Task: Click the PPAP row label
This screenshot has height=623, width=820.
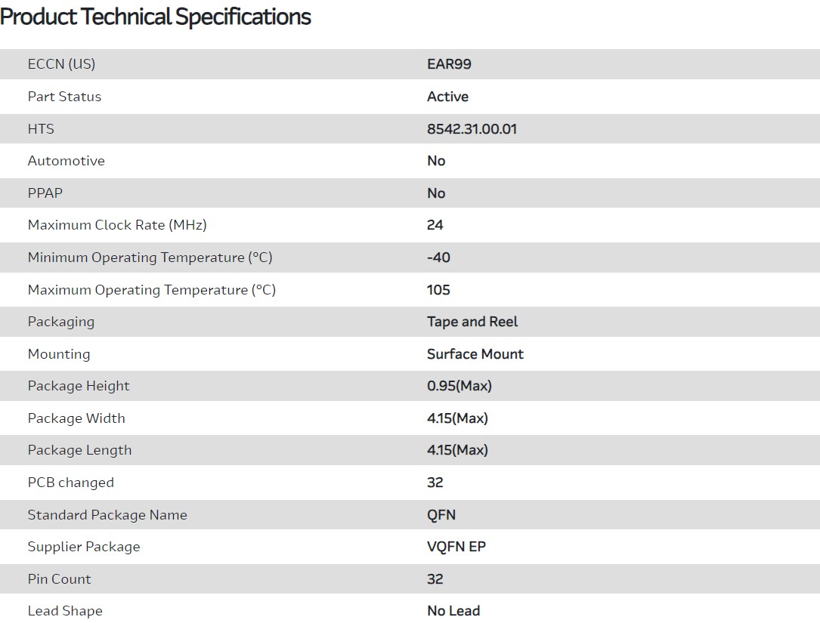Action: click(45, 193)
